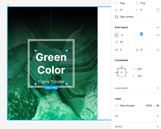Click the alignment grid top-center control
This screenshot has width=161, height=129.
pos(141,34)
